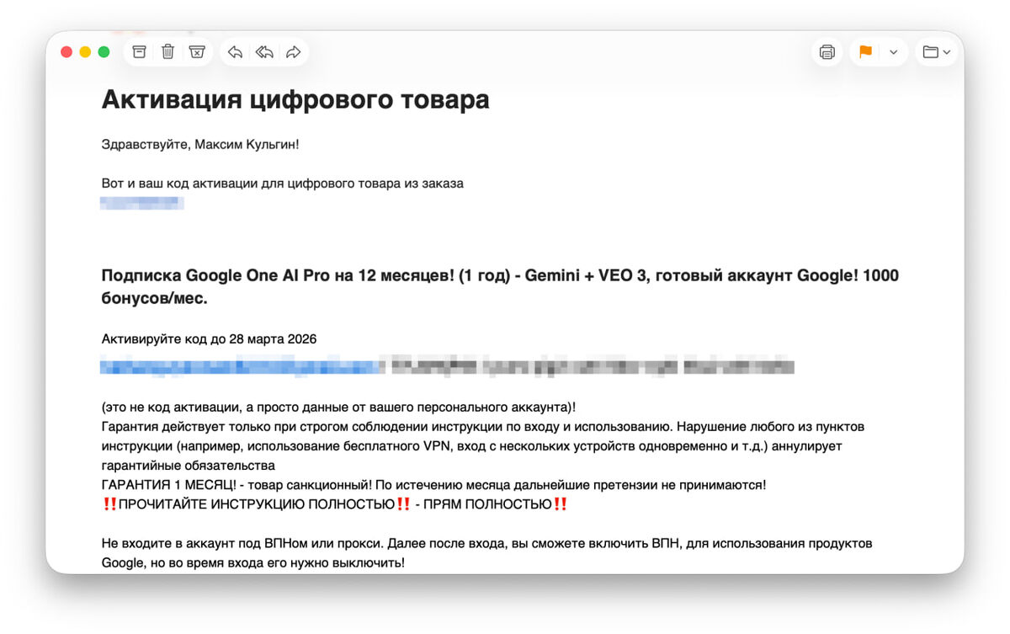Move the message to Junk

(197, 52)
